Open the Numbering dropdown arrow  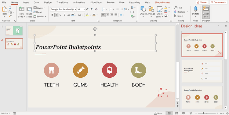[114, 9]
